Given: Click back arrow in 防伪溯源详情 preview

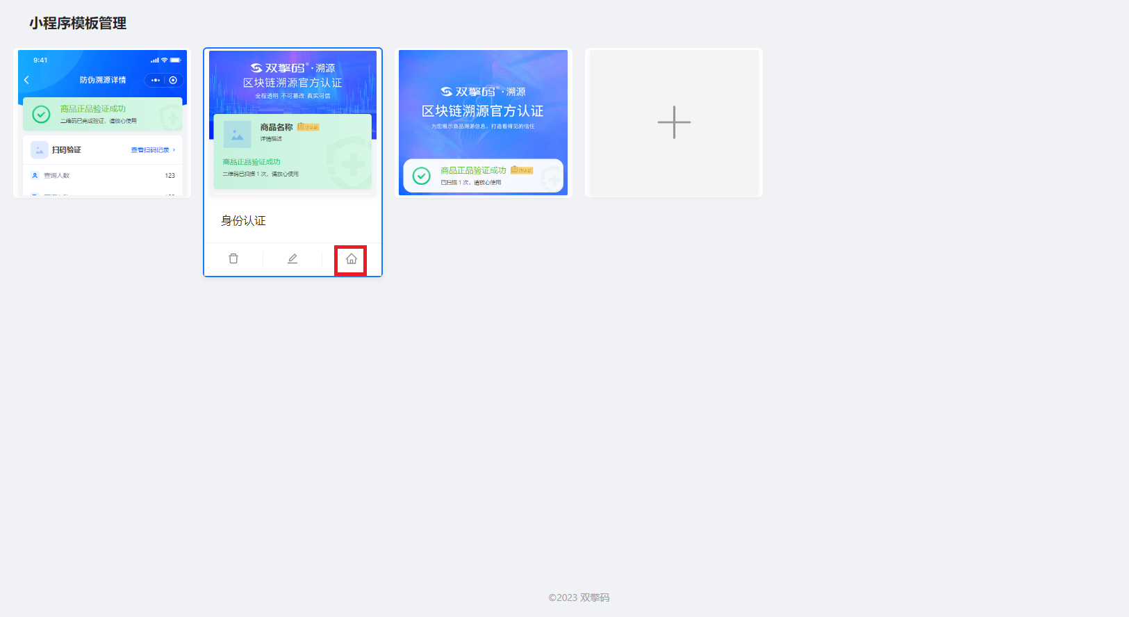Looking at the screenshot, I should pyautogui.click(x=27, y=80).
